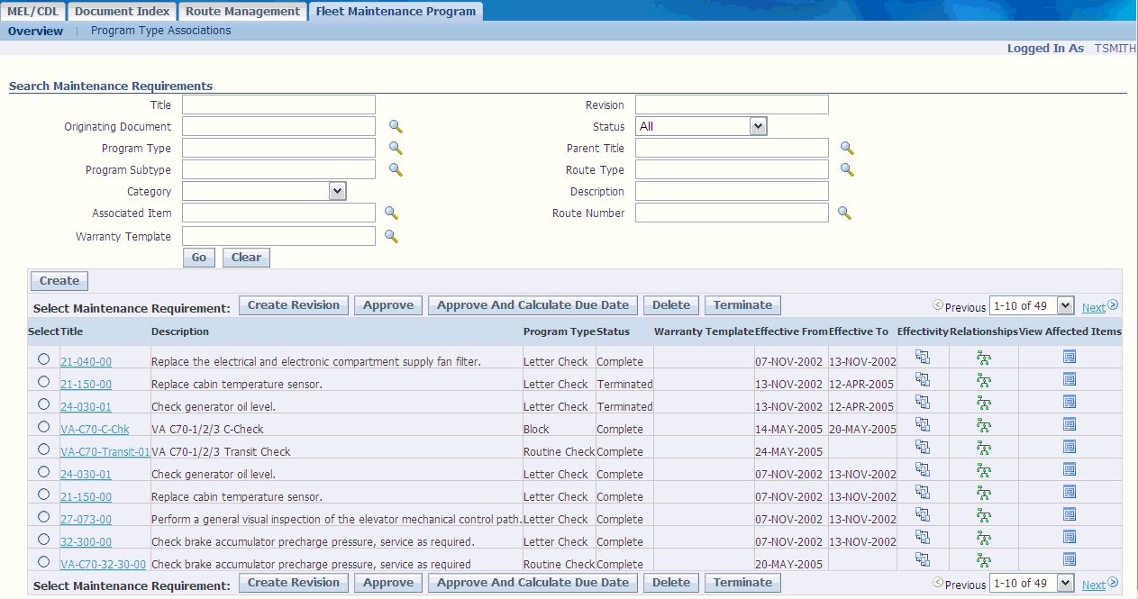
Task: Select radio button for VA-C70-Transit-01 row
Action: click(x=43, y=449)
